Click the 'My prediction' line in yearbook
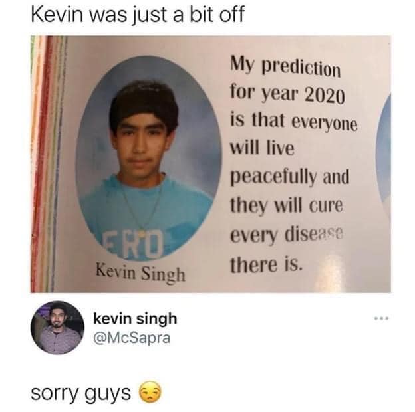Image resolution: width=415 pixels, height=412 pixels. [285, 66]
